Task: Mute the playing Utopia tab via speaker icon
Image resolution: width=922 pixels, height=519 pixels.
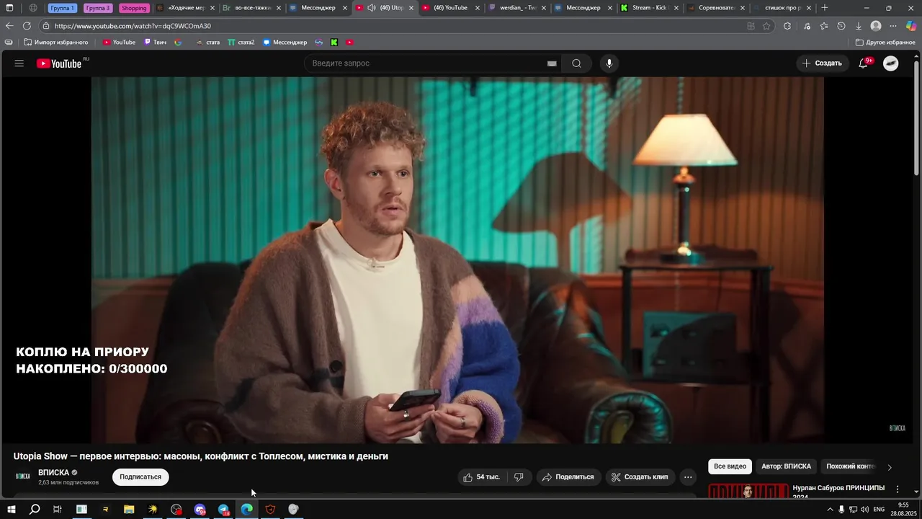Action: (371, 8)
